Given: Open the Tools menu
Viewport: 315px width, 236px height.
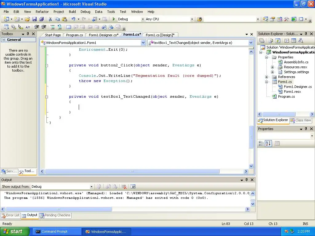Looking at the screenshot, I should [111, 12].
